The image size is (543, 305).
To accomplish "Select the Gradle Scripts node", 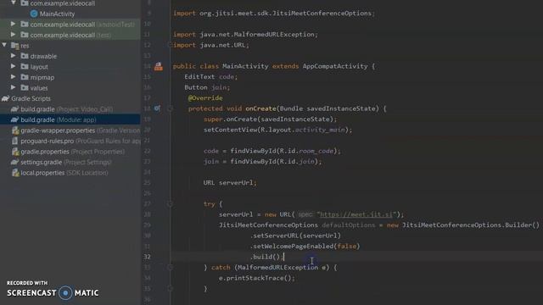I will [31, 98].
